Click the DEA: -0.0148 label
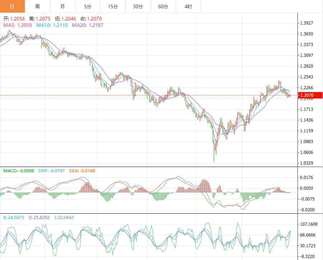The width and height of the screenshot is (323, 260). click(82, 171)
